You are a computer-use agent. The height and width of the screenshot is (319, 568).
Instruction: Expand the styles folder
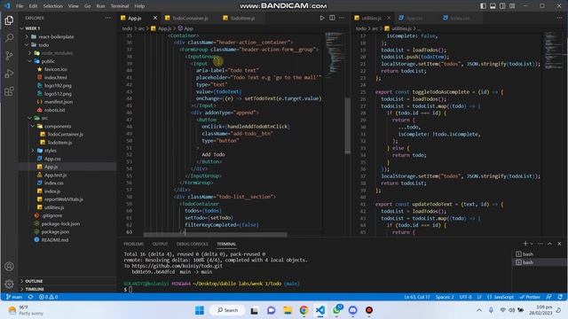[33, 151]
